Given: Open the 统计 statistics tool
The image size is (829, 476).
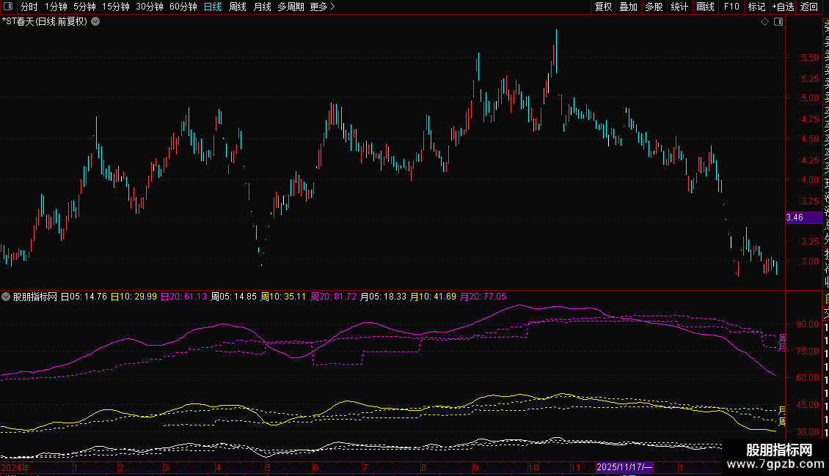Looking at the screenshot, I should point(679,7).
